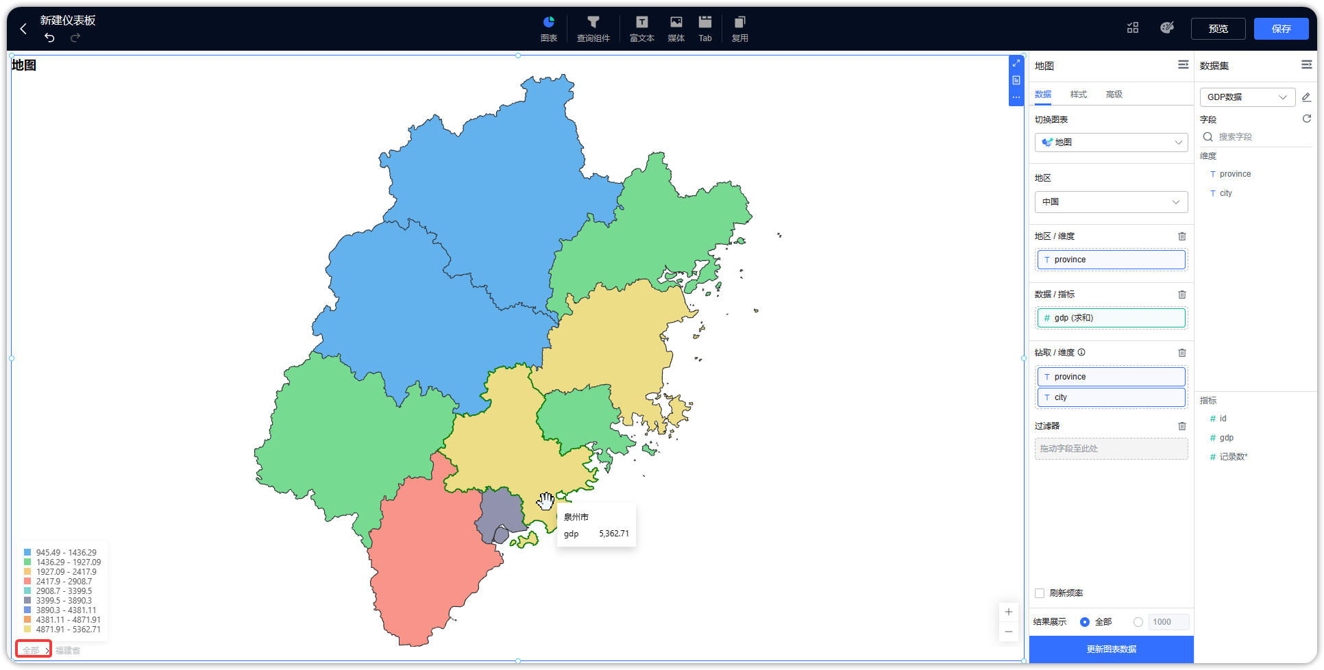Click the 搜索字段 search box
1324x670 pixels.
[1258, 137]
